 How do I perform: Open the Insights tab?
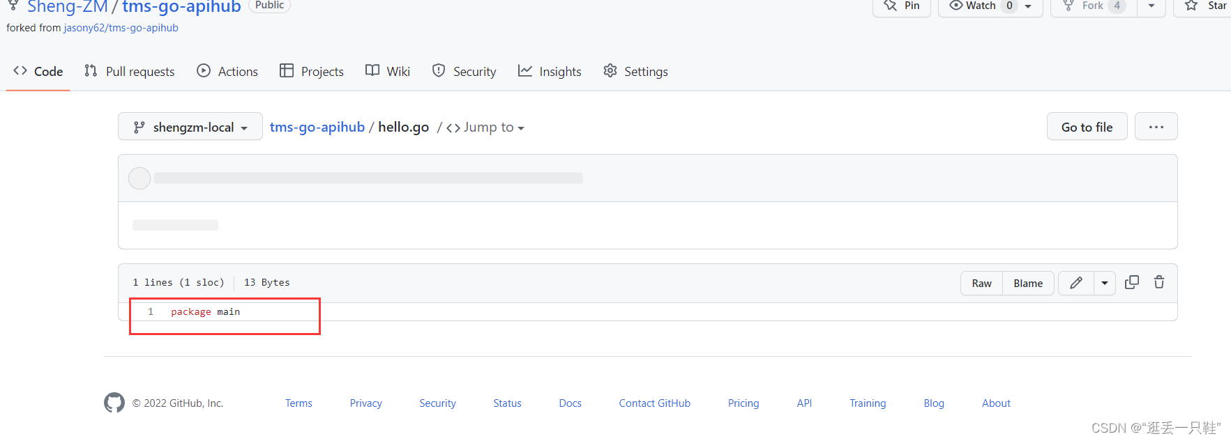[550, 71]
